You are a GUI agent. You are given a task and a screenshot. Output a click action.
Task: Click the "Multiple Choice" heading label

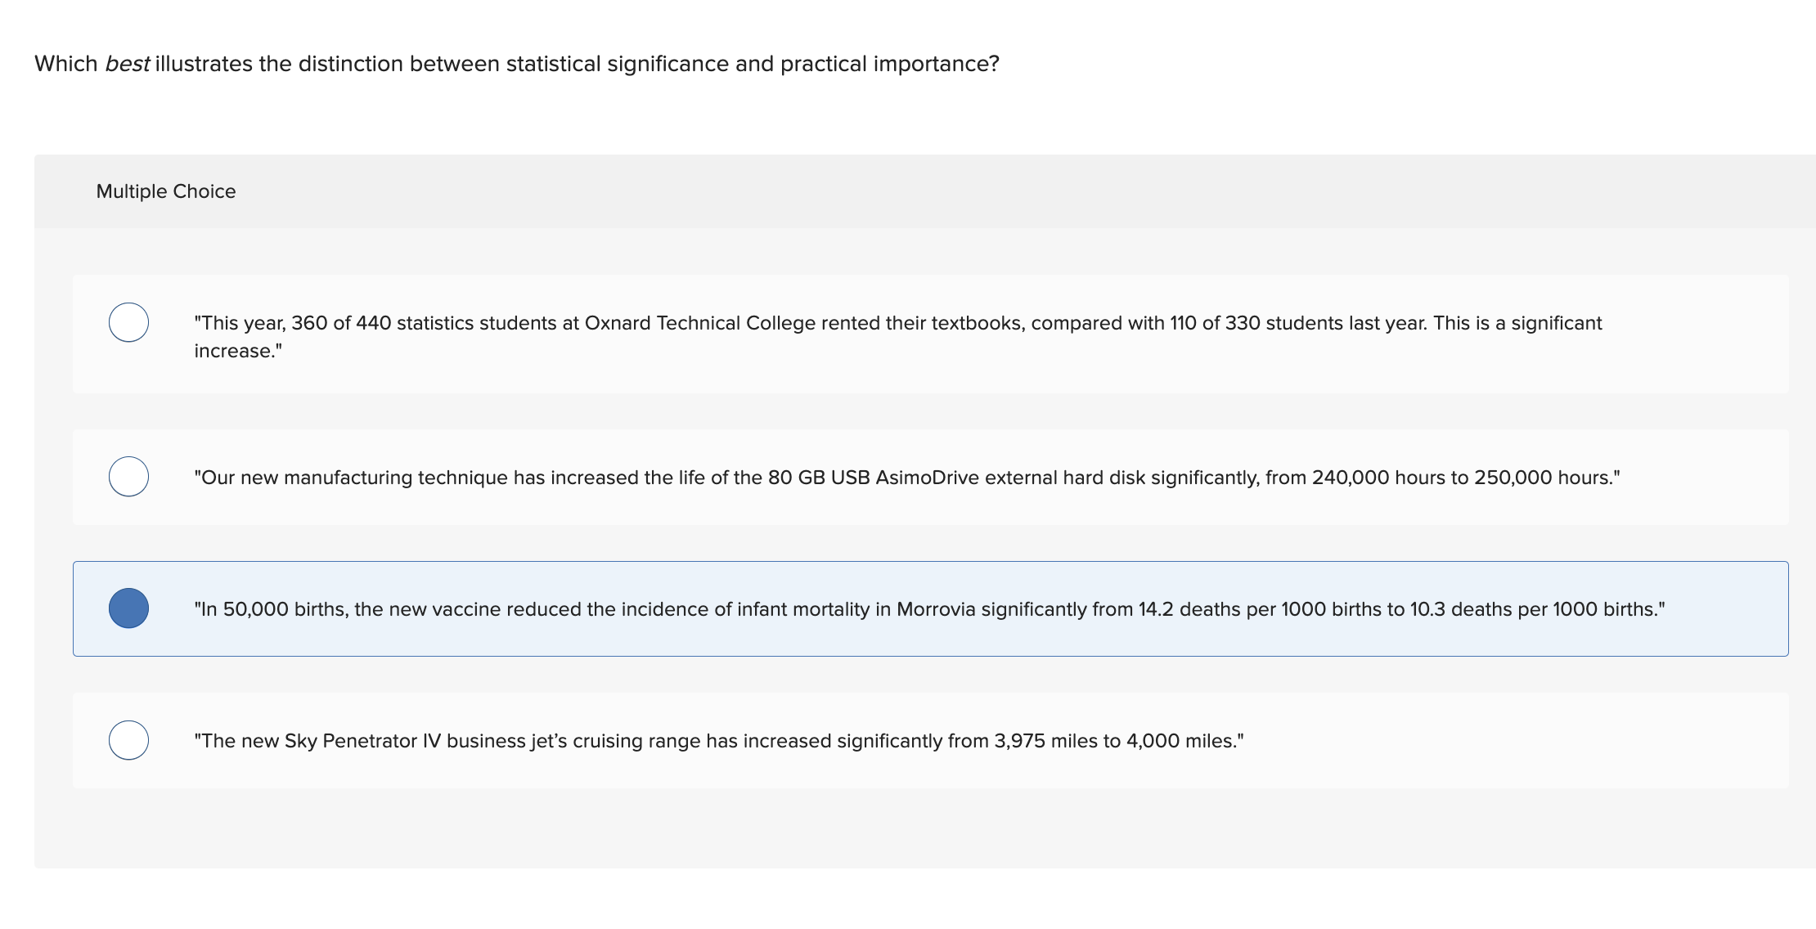[x=166, y=191]
